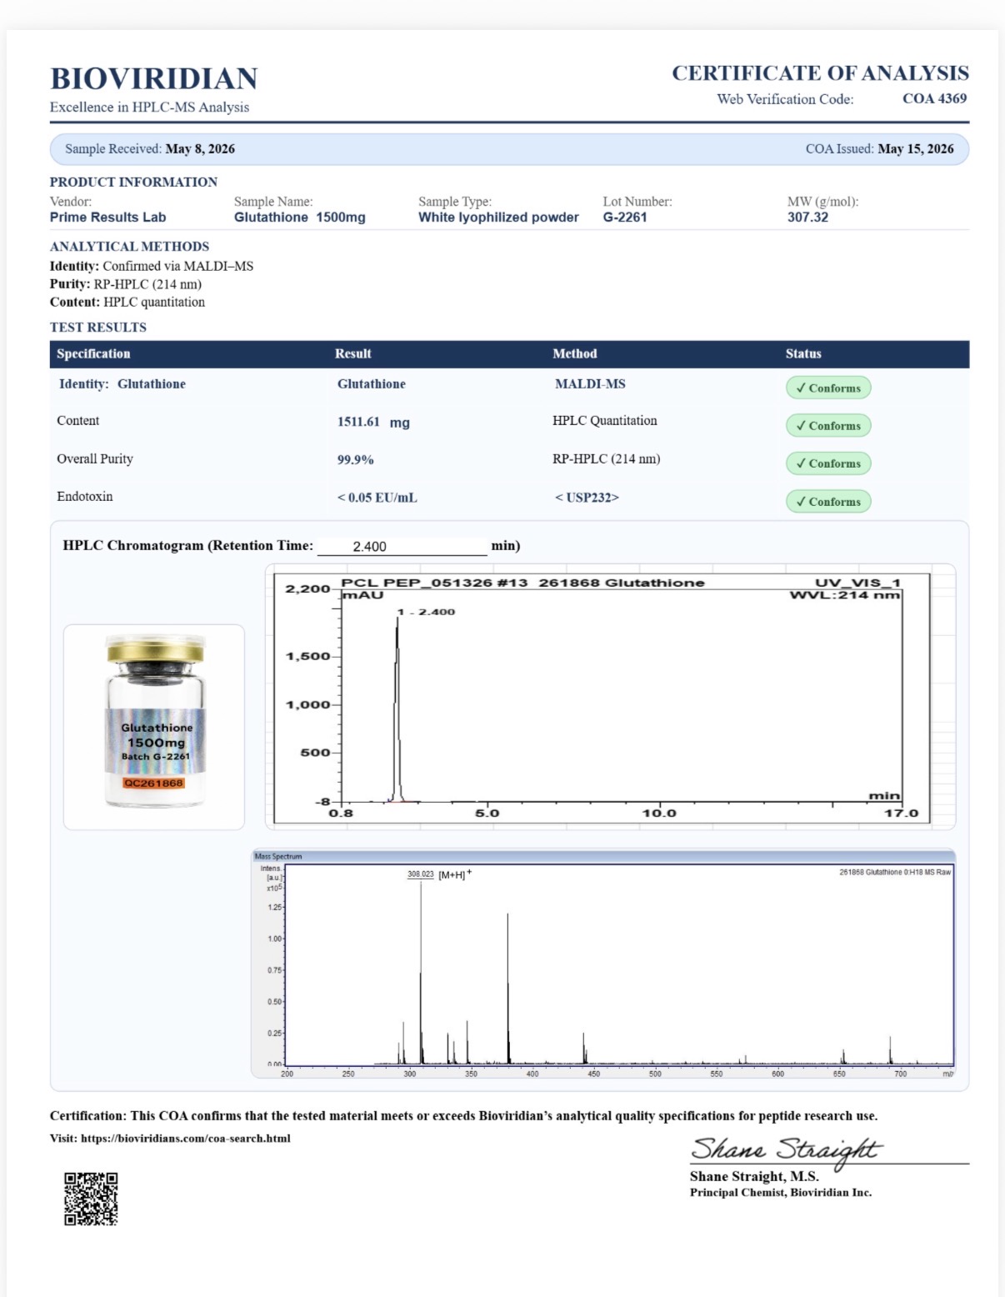Click the HPLC Quantitation method cell
The image size is (1005, 1297).
tap(605, 421)
